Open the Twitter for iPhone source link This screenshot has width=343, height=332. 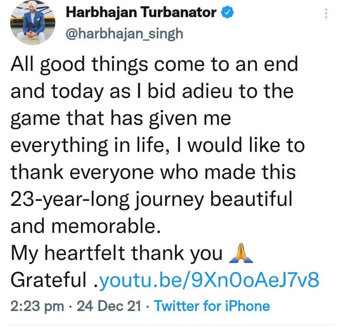[212, 306]
